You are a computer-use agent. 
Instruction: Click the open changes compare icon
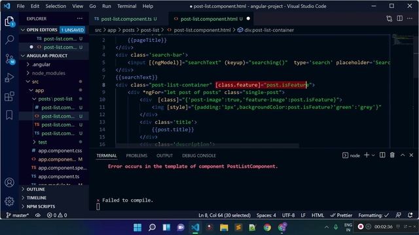pos(389,19)
